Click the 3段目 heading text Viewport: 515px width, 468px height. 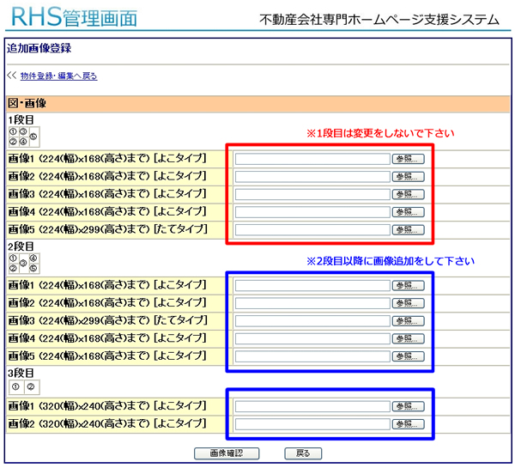point(21,373)
